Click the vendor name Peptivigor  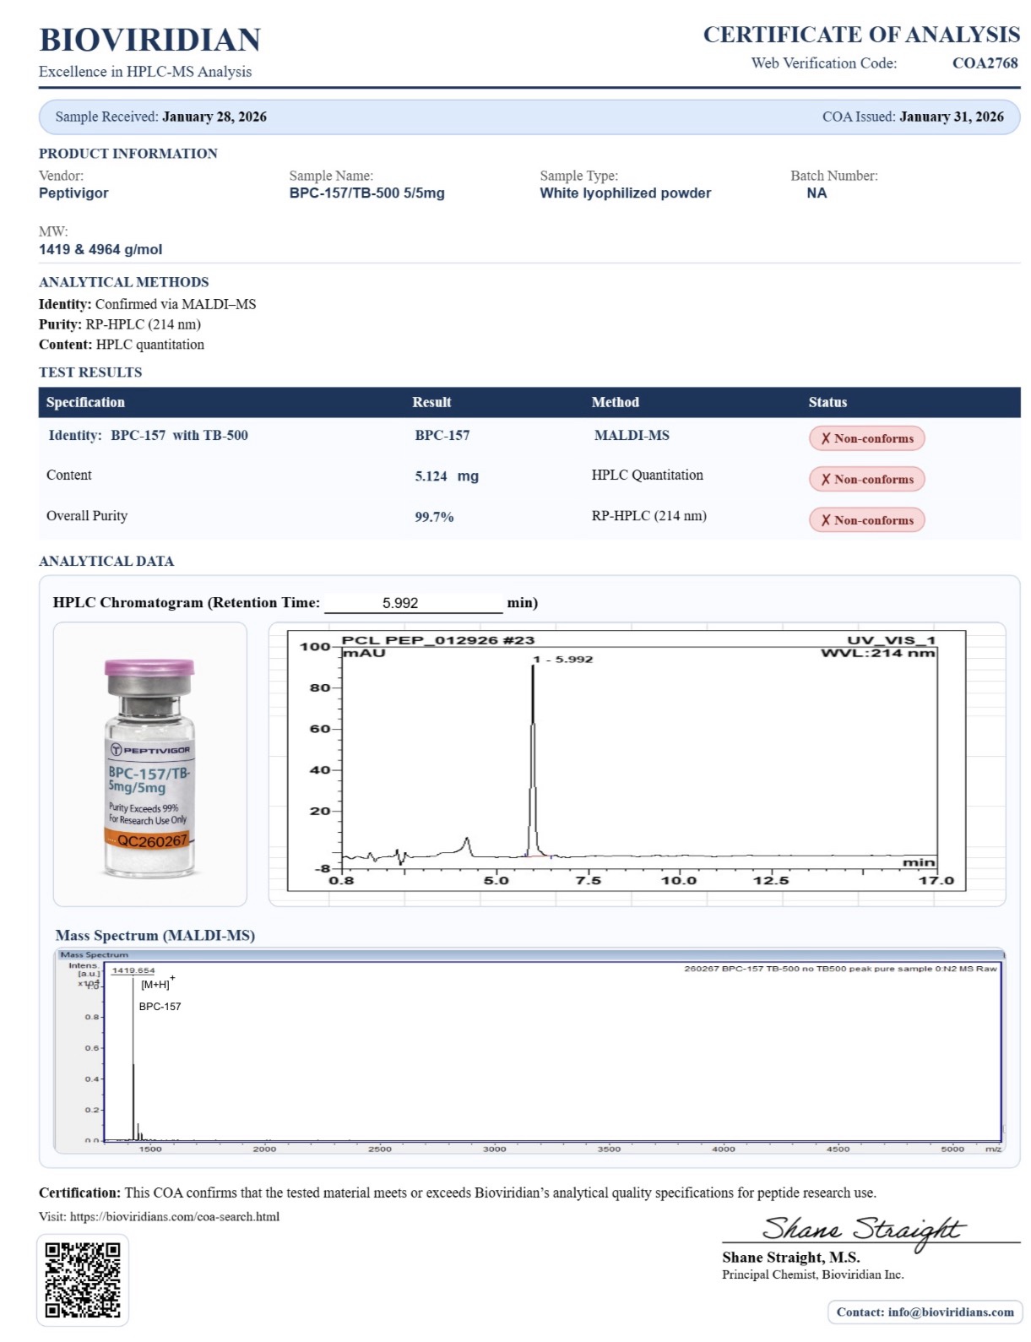[73, 193]
